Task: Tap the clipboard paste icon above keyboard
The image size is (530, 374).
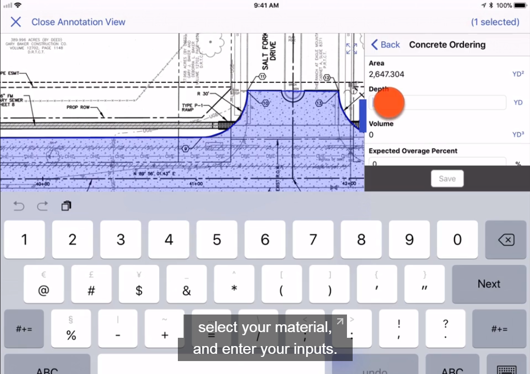Action: point(66,206)
